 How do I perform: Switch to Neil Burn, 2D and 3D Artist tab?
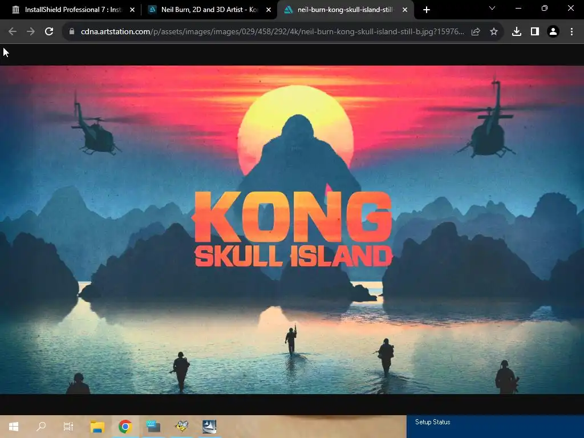(209, 10)
